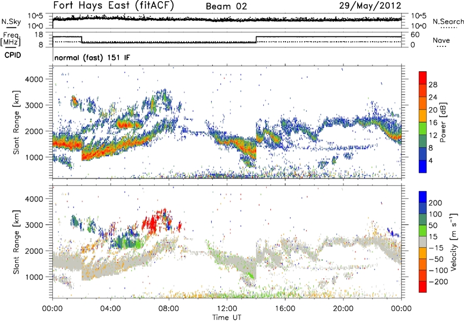Click the Power colorbar segment between 20 and 24

423,103
